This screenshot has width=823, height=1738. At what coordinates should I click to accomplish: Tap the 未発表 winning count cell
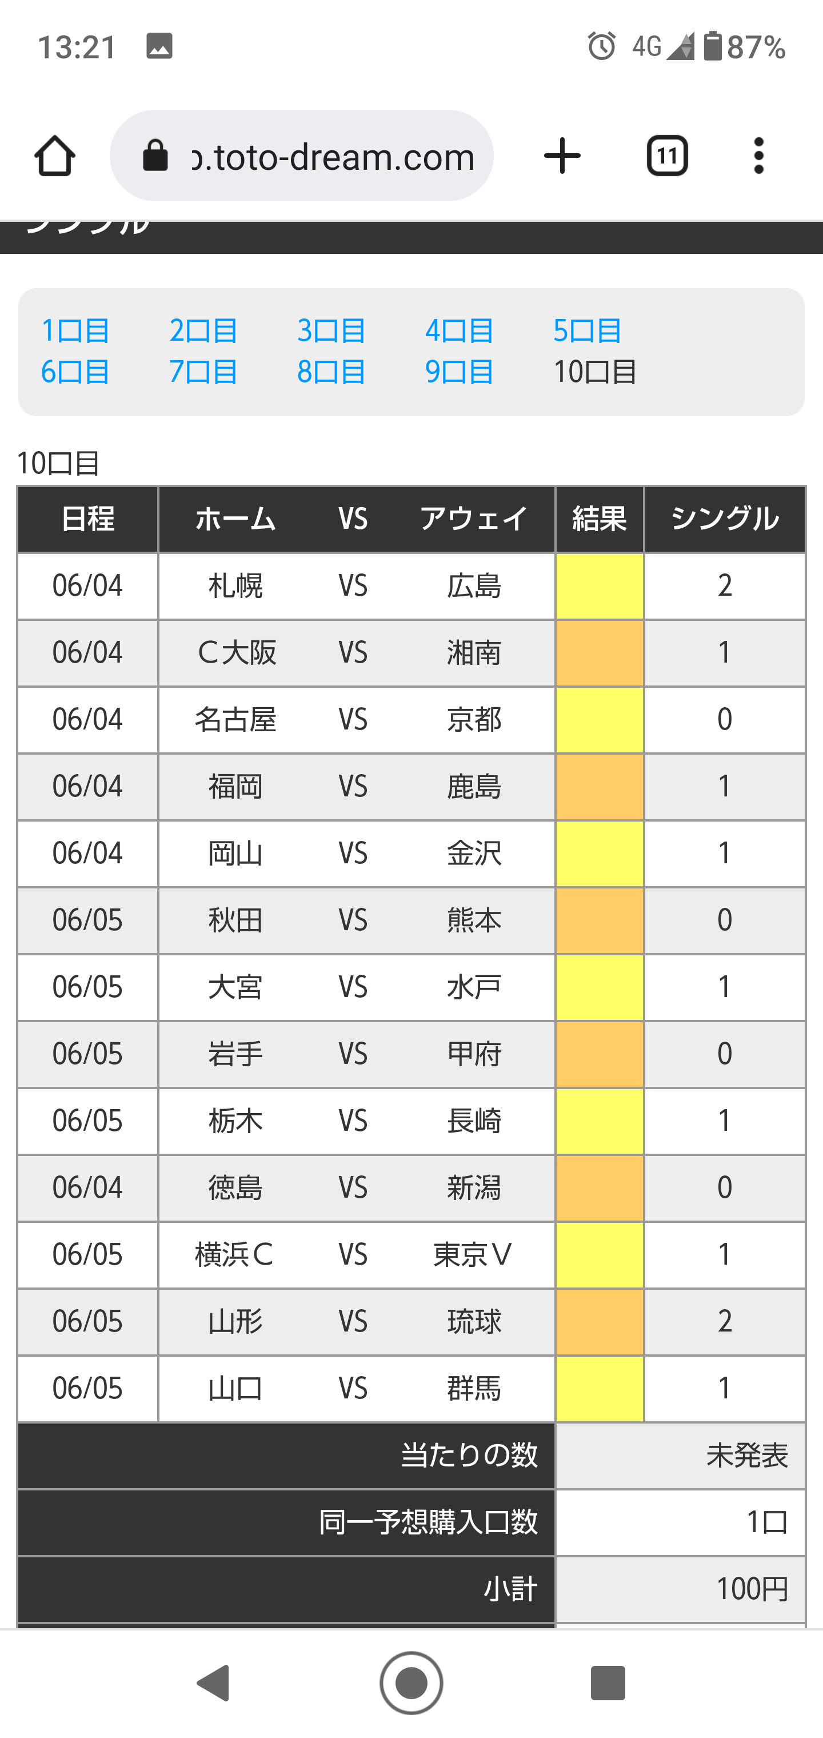681,1456
